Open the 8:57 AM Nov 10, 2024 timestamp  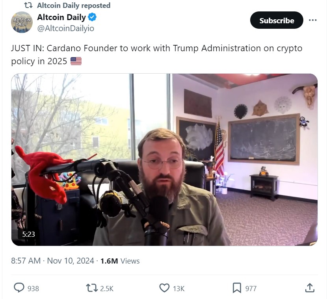pyautogui.click(x=52, y=261)
